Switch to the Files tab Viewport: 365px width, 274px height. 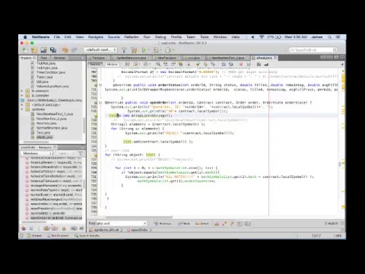pos(44,58)
